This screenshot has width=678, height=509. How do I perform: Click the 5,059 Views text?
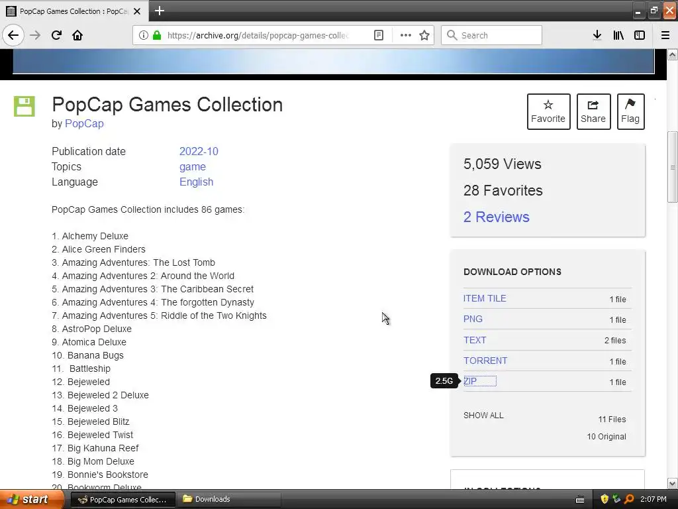(502, 164)
